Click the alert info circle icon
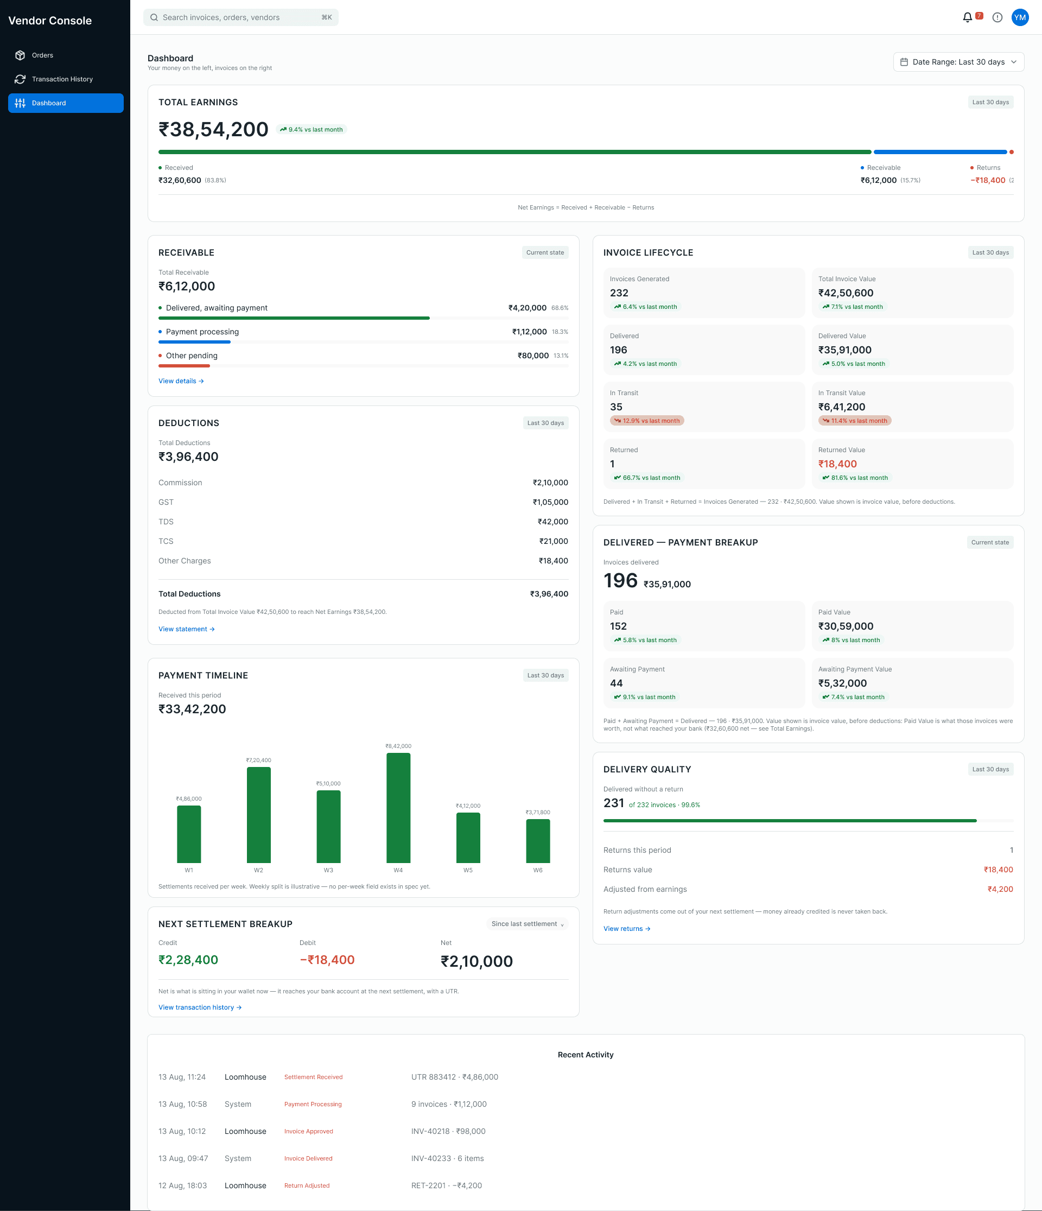1042x1211 pixels. point(997,17)
